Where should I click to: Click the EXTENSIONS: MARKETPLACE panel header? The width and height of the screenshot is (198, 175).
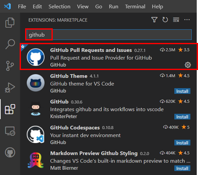click(x=58, y=20)
